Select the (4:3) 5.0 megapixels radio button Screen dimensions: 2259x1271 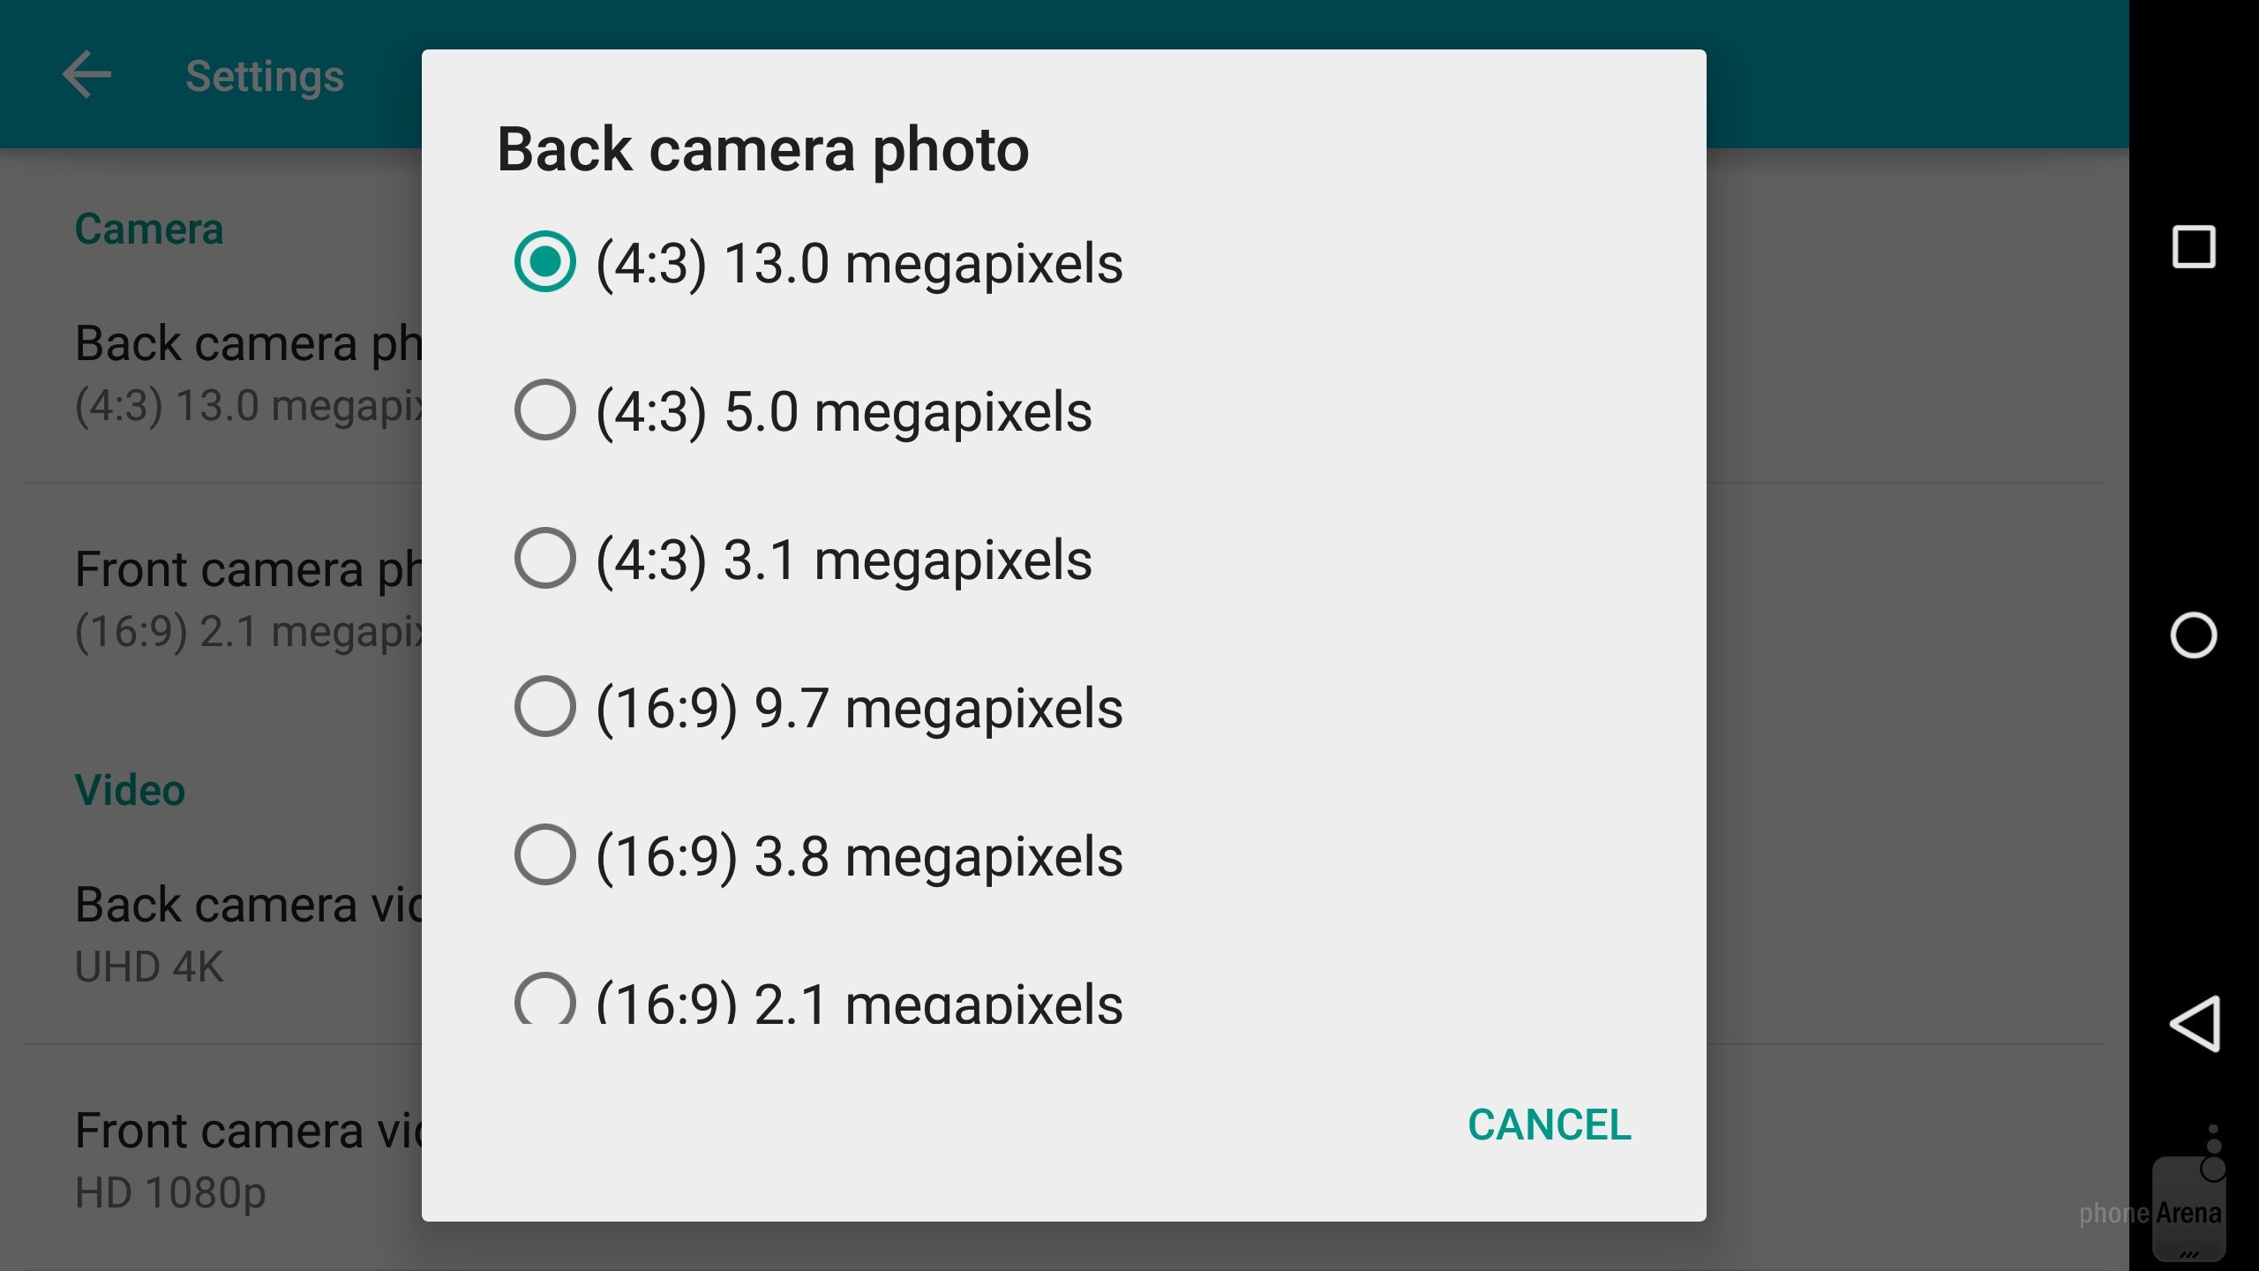click(x=544, y=410)
